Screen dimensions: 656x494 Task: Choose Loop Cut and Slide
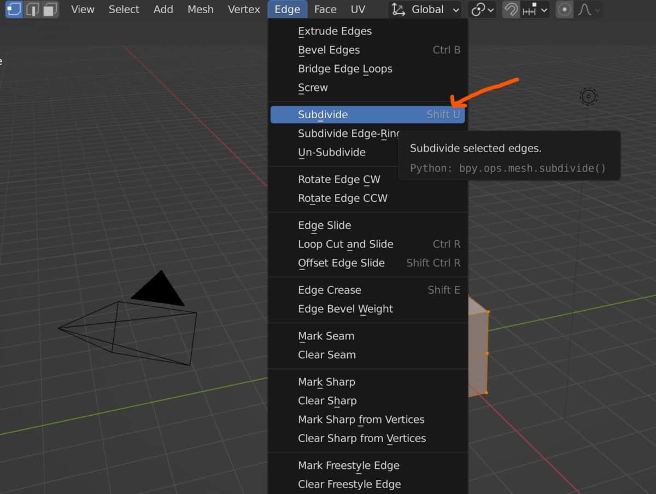(367, 244)
